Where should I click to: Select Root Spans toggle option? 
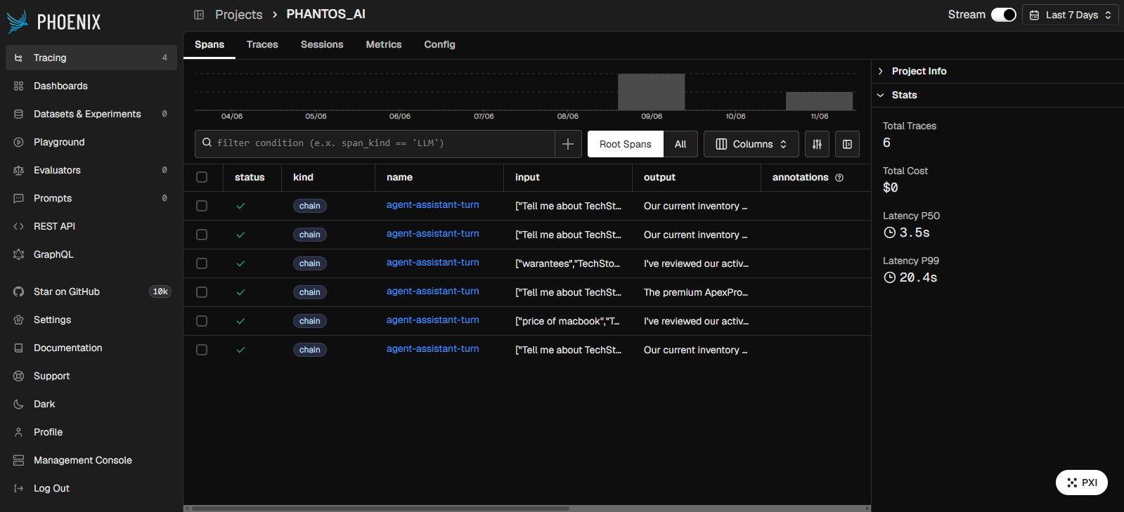[x=626, y=144]
